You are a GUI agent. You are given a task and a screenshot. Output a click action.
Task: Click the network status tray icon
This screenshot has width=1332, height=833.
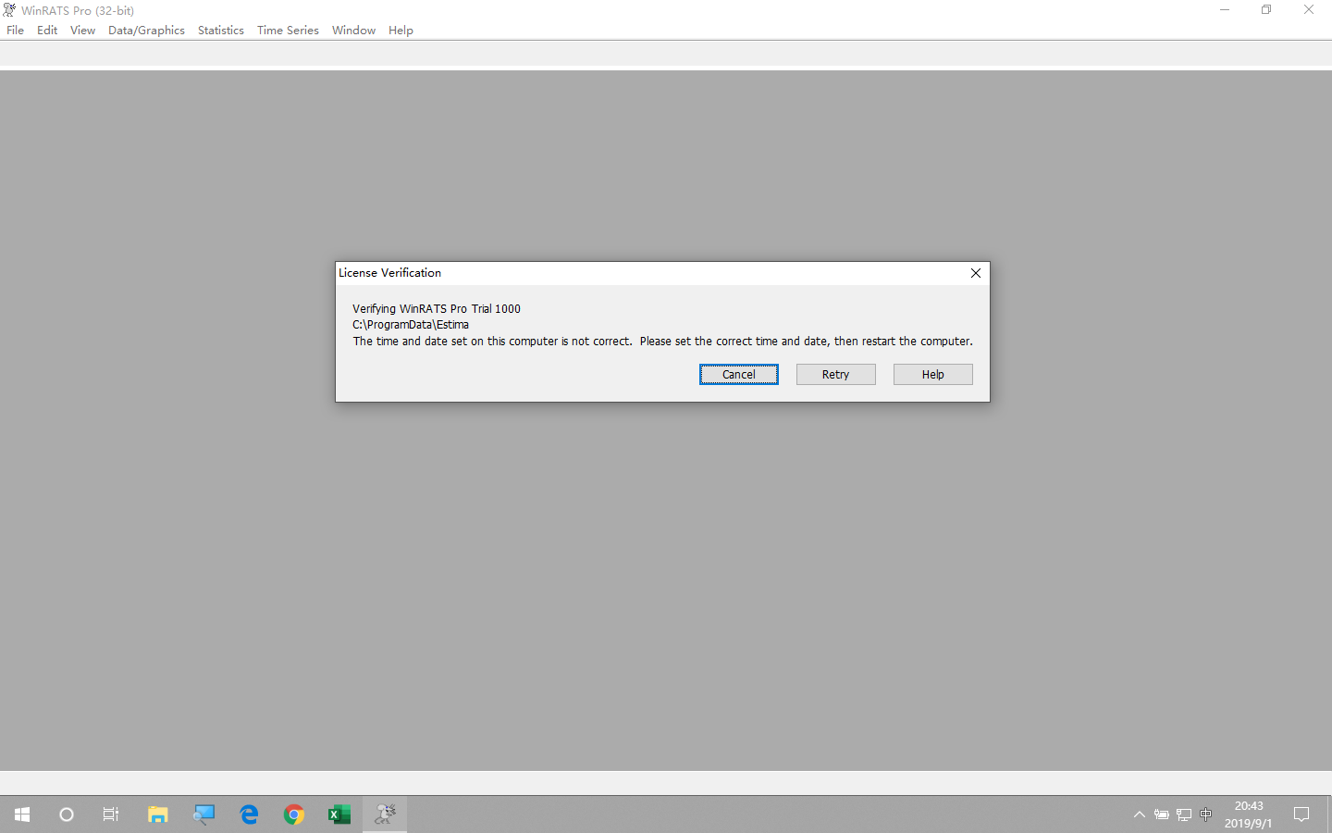pyautogui.click(x=1184, y=814)
